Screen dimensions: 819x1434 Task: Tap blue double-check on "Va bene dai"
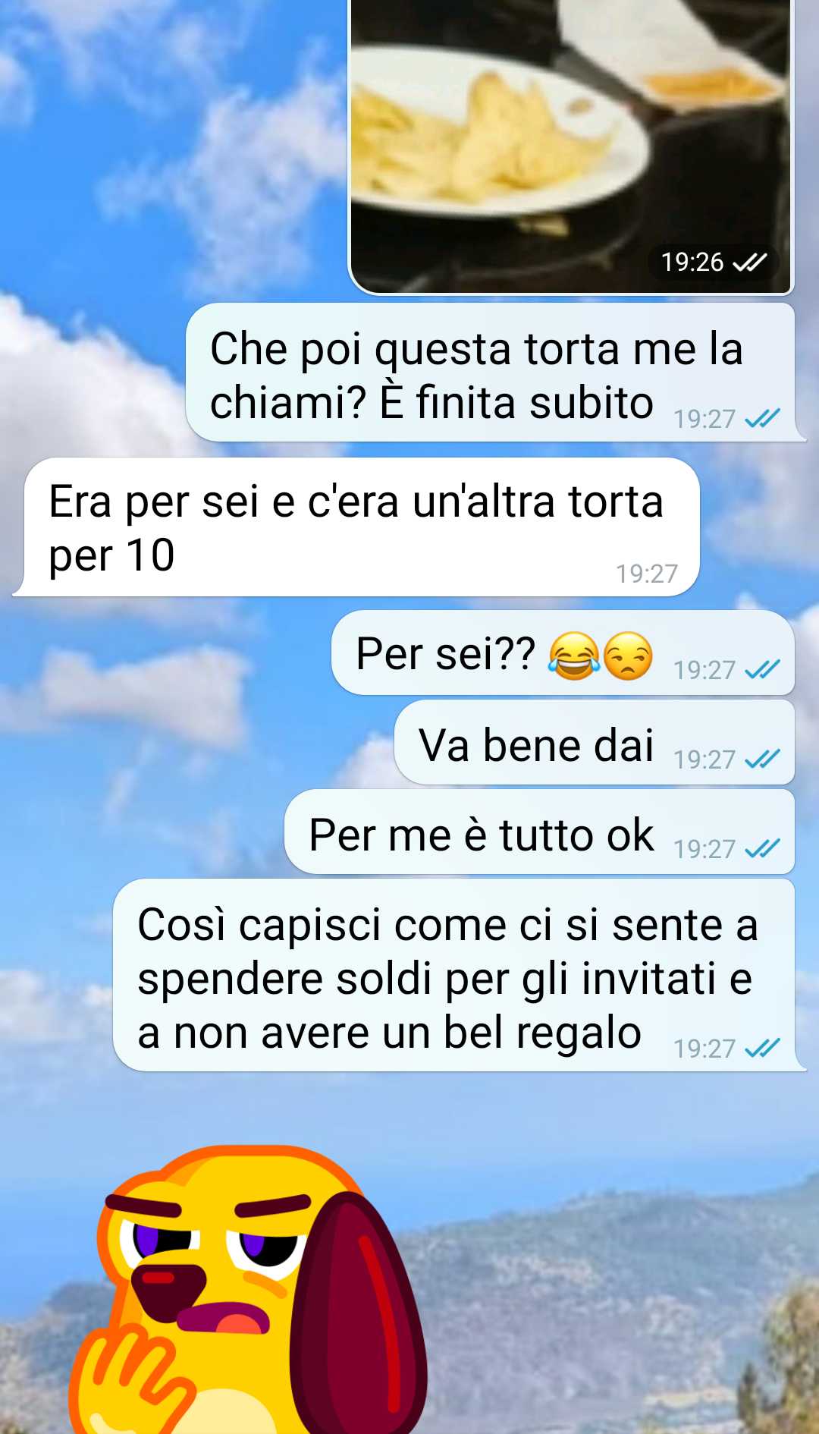tap(762, 759)
